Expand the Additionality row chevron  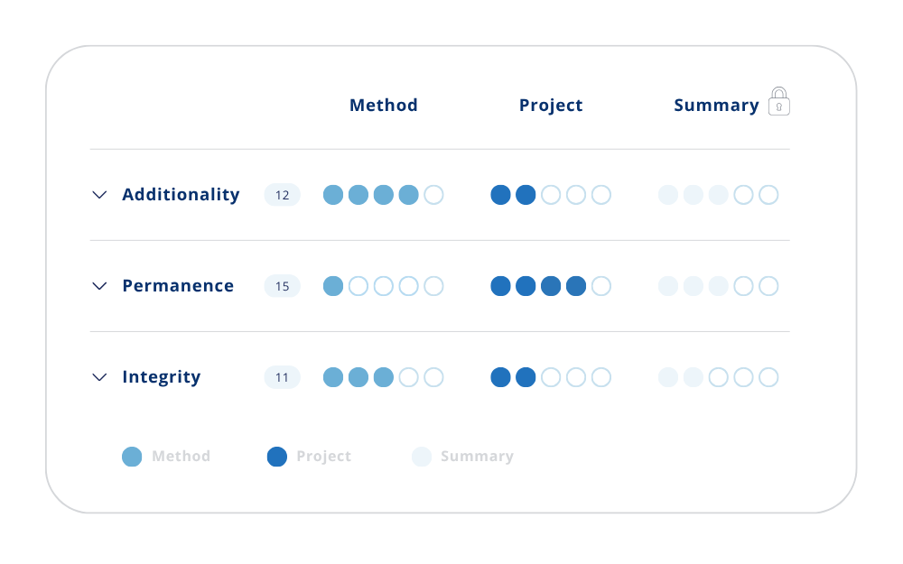click(99, 195)
